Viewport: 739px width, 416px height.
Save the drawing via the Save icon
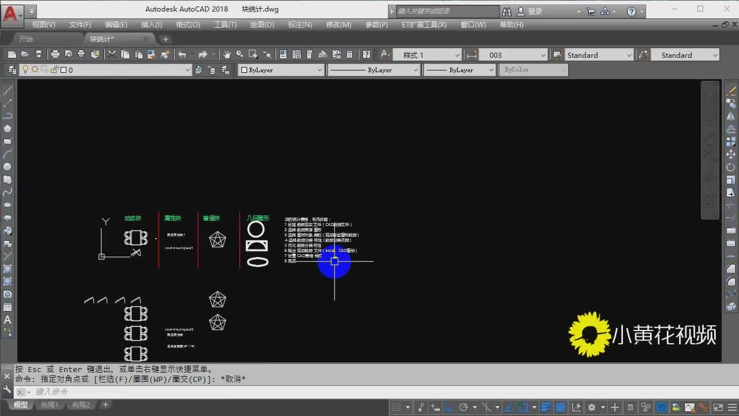click(39, 54)
